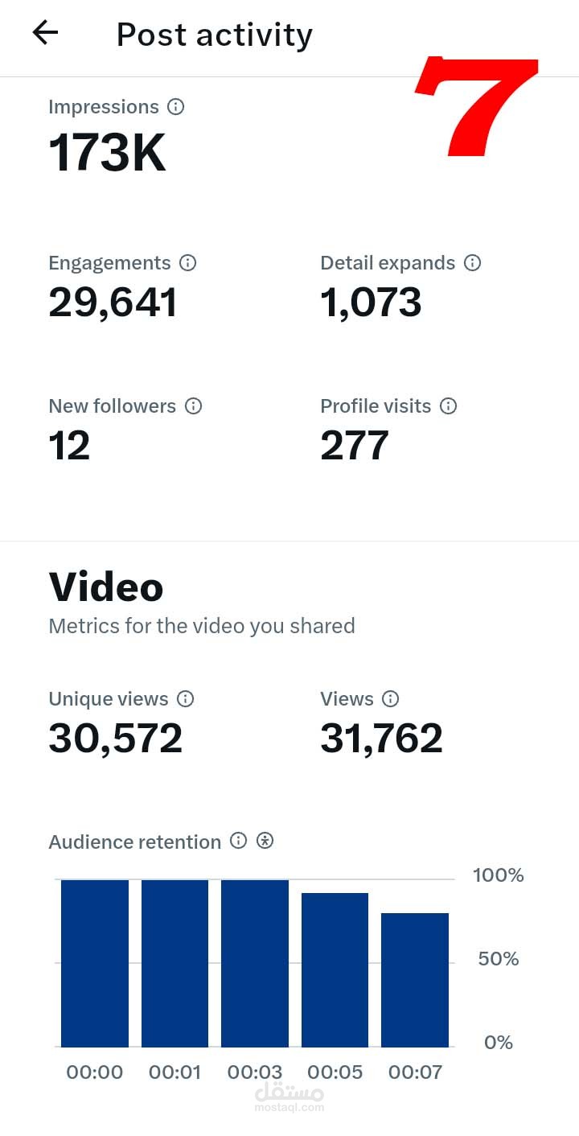Viewport: 579px width, 1136px height.
Task: Tap the 00:07 retention bar
Action: [415, 979]
